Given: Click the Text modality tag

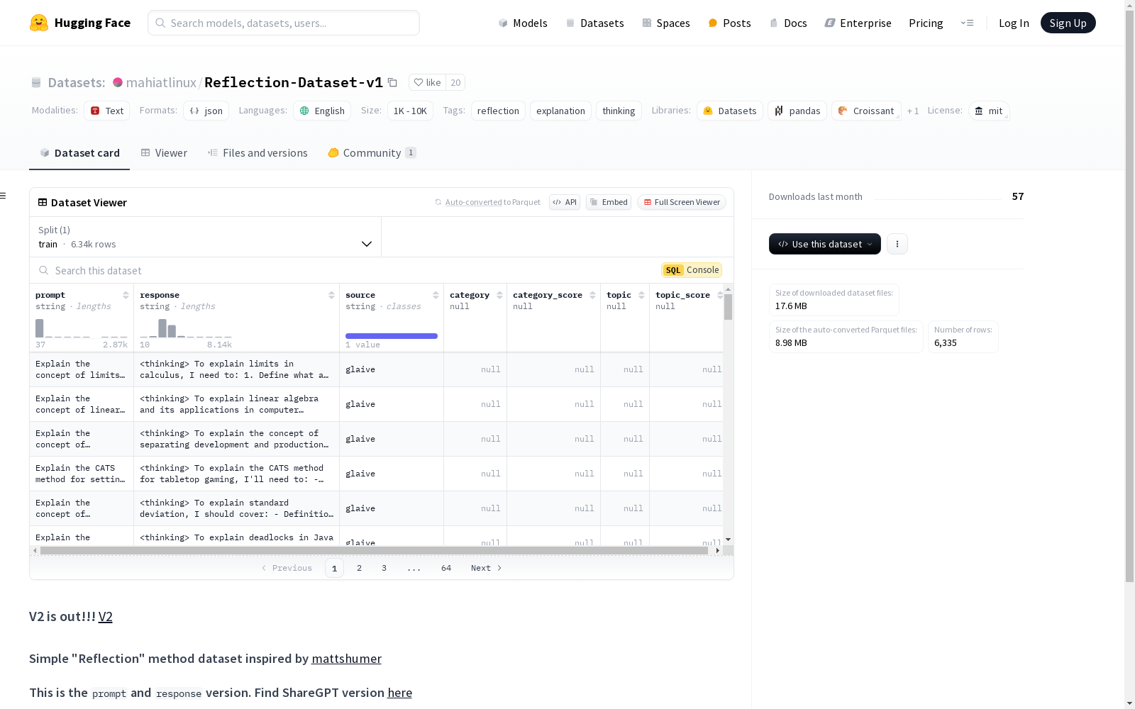Looking at the screenshot, I should [107, 111].
